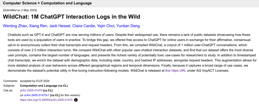Screen dimensions: 259x104
Task: Open author Wenting Zhao's page
Action: 15,26
